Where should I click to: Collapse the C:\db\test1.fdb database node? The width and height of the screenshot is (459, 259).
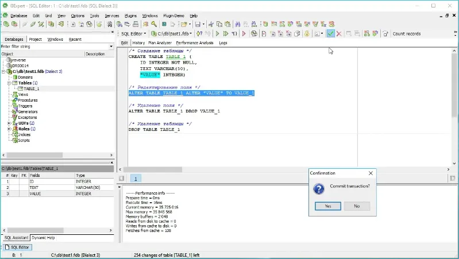pyautogui.click(x=3, y=71)
